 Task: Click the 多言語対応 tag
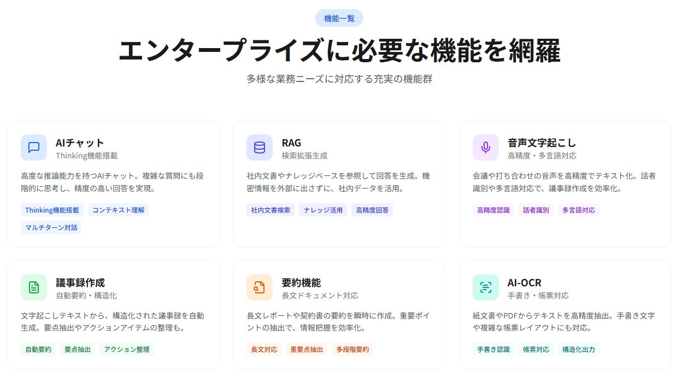point(579,210)
